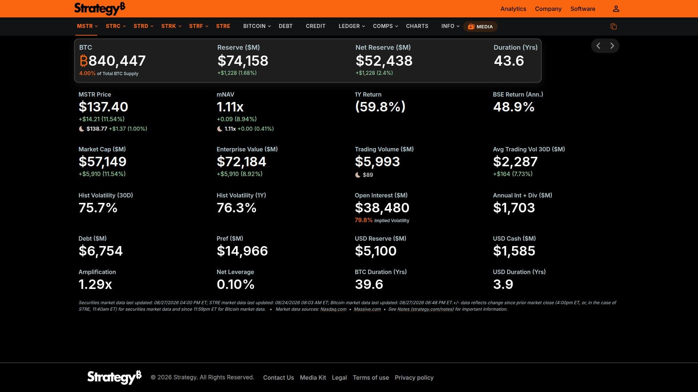
Task: Open the LEDGER dropdown menu
Action: coord(352,26)
